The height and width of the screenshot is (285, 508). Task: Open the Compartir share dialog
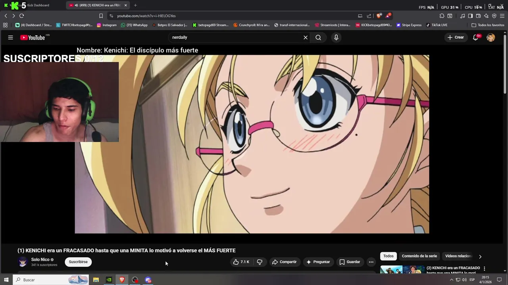[285, 262]
